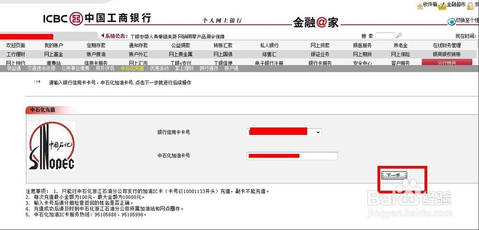Image resolution: width=479 pixels, height=230 pixels.
Task: Select the 掌上理财 submenu item
Action: point(184,69)
